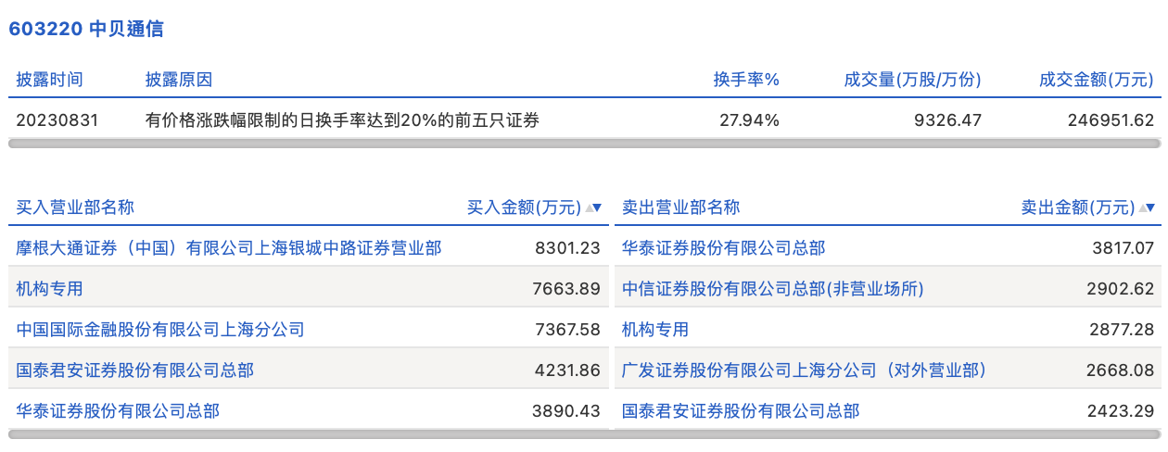Screen dimensions: 1168x452
Task: Click the 买入营业部名称 column header
Action: [x=75, y=207]
